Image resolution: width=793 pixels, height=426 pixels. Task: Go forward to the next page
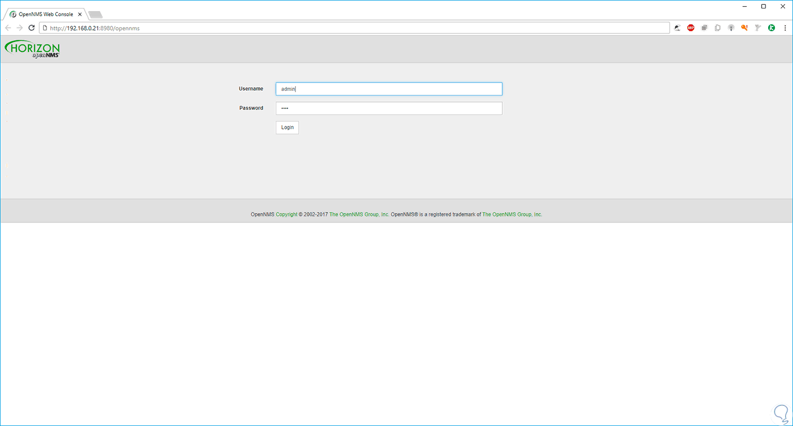[20, 28]
